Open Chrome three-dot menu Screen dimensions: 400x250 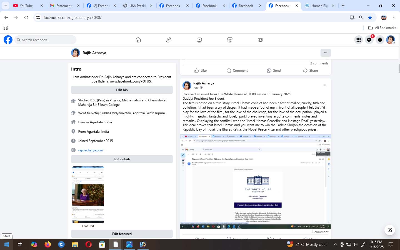[394, 17]
